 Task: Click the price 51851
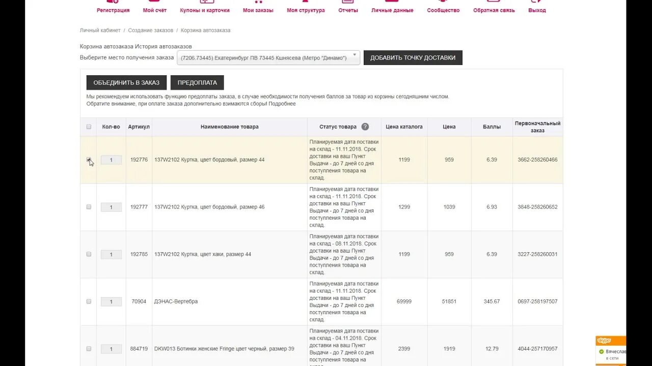(x=449, y=301)
